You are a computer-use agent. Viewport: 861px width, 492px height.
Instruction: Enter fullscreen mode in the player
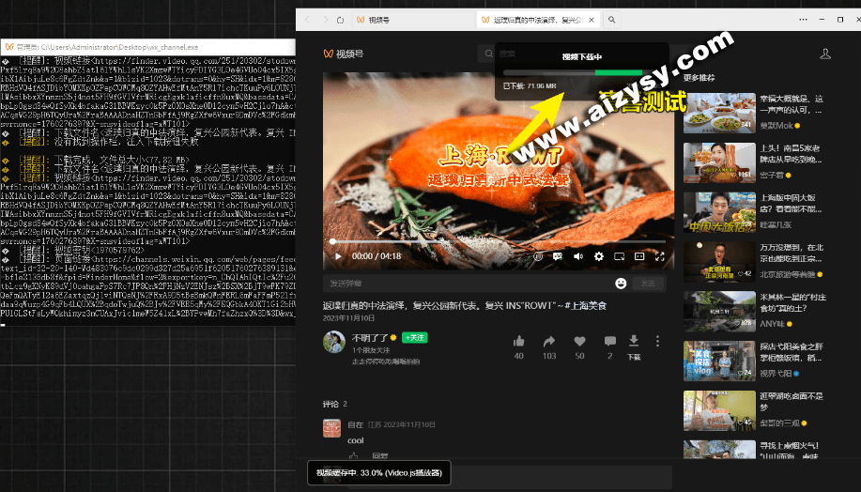pos(660,255)
